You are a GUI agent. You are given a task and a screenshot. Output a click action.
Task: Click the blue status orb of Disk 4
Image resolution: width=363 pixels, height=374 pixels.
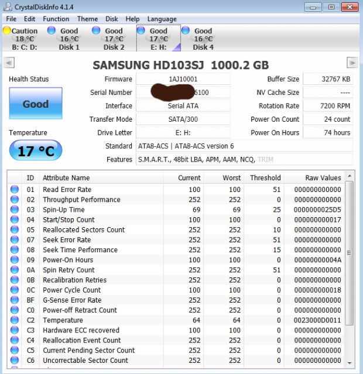186,30
